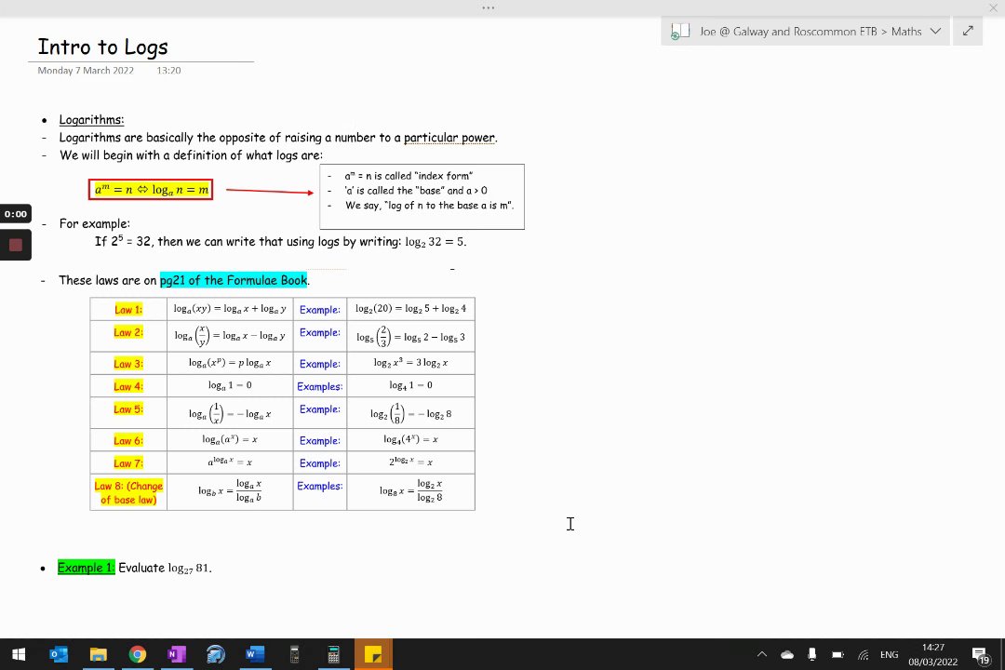This screenshot has width=1005, height=670.
Task: Click the three dots at the top center
Action: pyautogui.click(x=489, y=7)
